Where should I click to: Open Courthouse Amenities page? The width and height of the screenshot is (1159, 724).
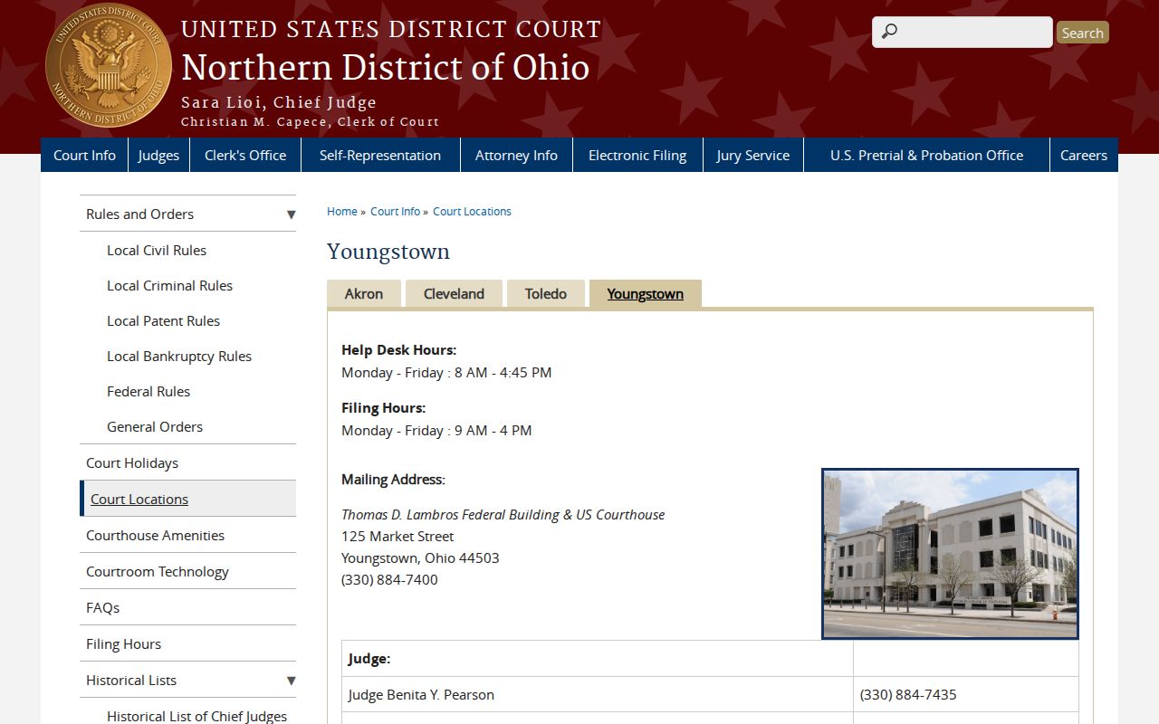(155, 535)
